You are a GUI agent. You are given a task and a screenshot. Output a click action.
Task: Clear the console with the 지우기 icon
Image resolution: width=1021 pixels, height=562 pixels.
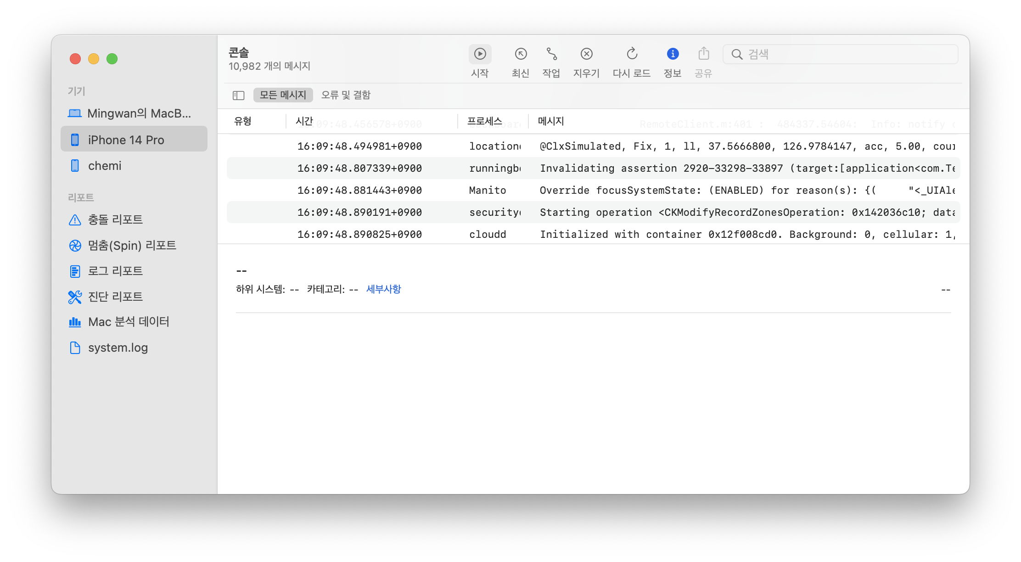tap(586, 54)
